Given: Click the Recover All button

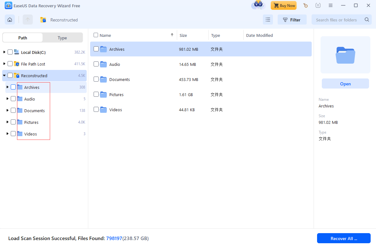Looking at the screenshot, I should click(x=344, y=238).
